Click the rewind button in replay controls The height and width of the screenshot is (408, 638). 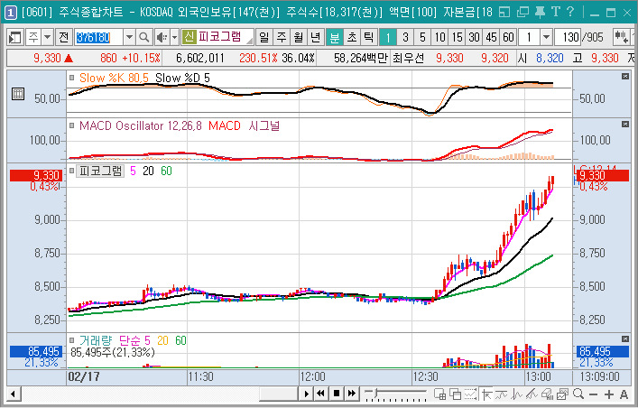coord(320,394)
